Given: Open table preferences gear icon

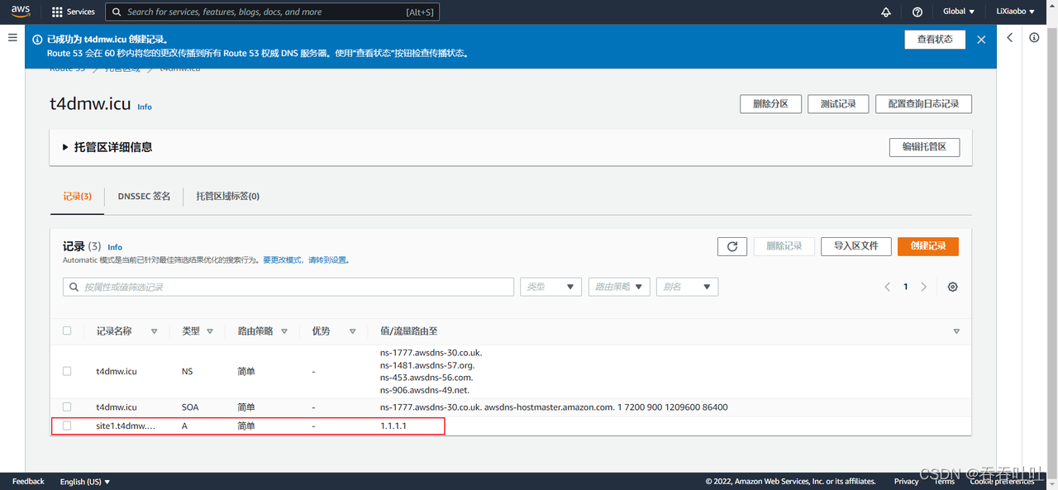Looking at the screenshot, I should pyautogui.click(x=953, y=287).
